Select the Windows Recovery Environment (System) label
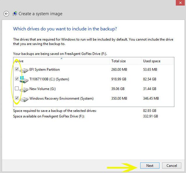186x173 pixels. pos(62,98)
